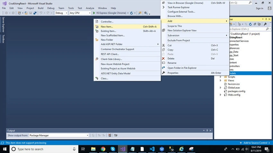Click the Solution Explorer search magnifier icon
This screenshot has width=273, height=153.
[268, 29]
